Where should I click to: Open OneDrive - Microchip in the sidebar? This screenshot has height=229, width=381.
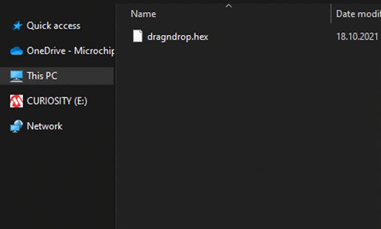click(70, 51)
